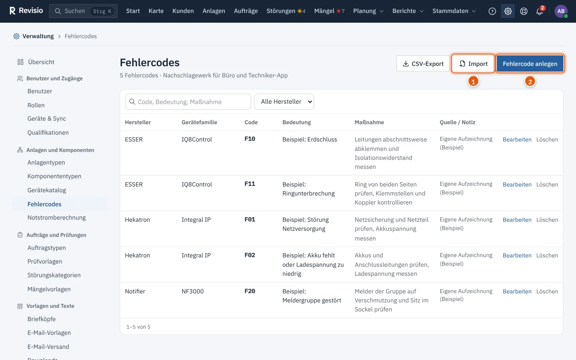Click the Aufträge und Prüfungen clipboard icon
The image size is (576, 360).
click(x=20, y=235)
